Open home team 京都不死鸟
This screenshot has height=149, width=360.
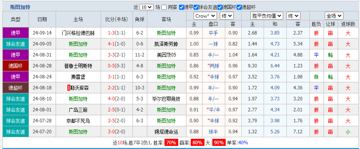click(78, 121)
